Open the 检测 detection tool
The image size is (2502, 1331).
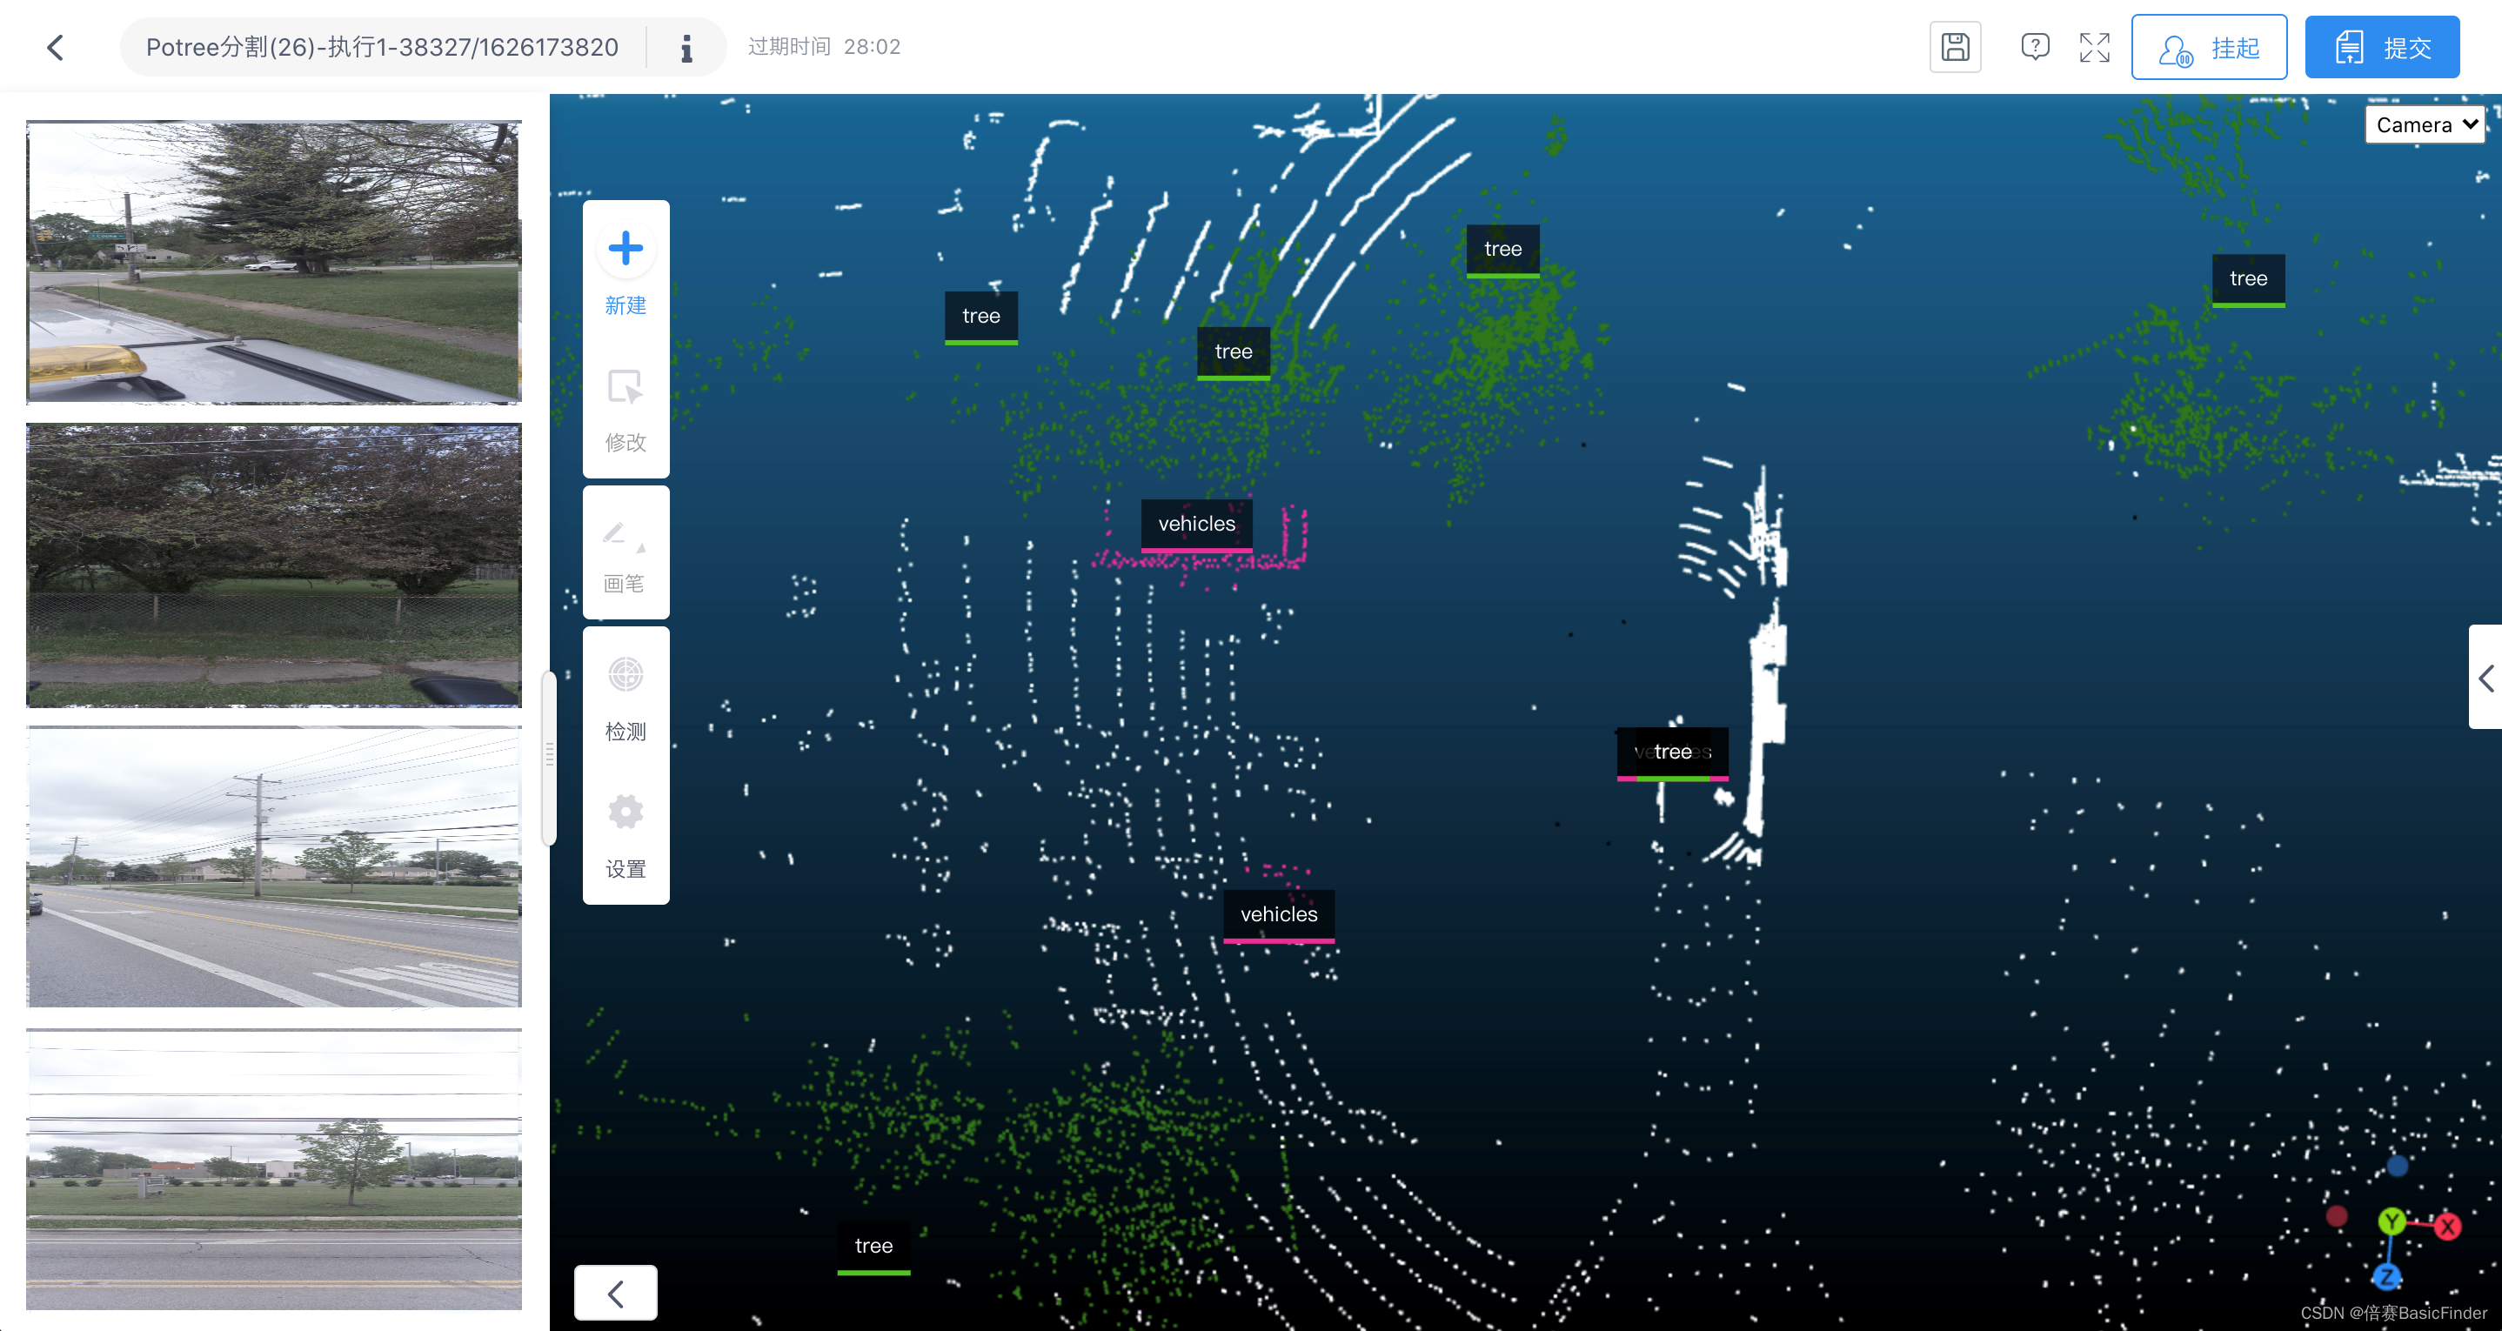(625, 675)
